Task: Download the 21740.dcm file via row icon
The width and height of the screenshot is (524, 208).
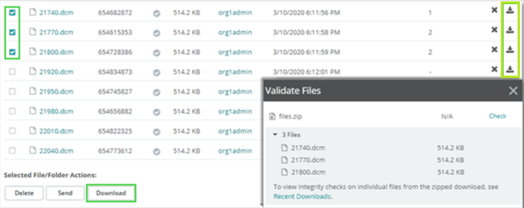Action: 510,10
